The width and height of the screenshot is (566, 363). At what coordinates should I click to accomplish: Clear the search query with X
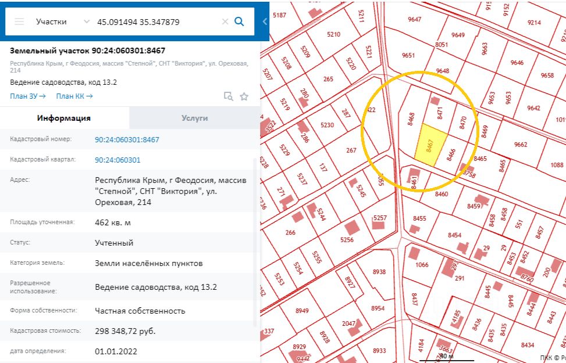[x=225, y=21]
